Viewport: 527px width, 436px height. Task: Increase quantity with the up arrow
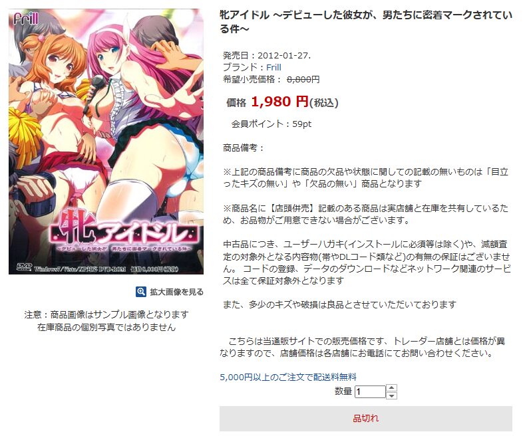(x=391, y=388)
